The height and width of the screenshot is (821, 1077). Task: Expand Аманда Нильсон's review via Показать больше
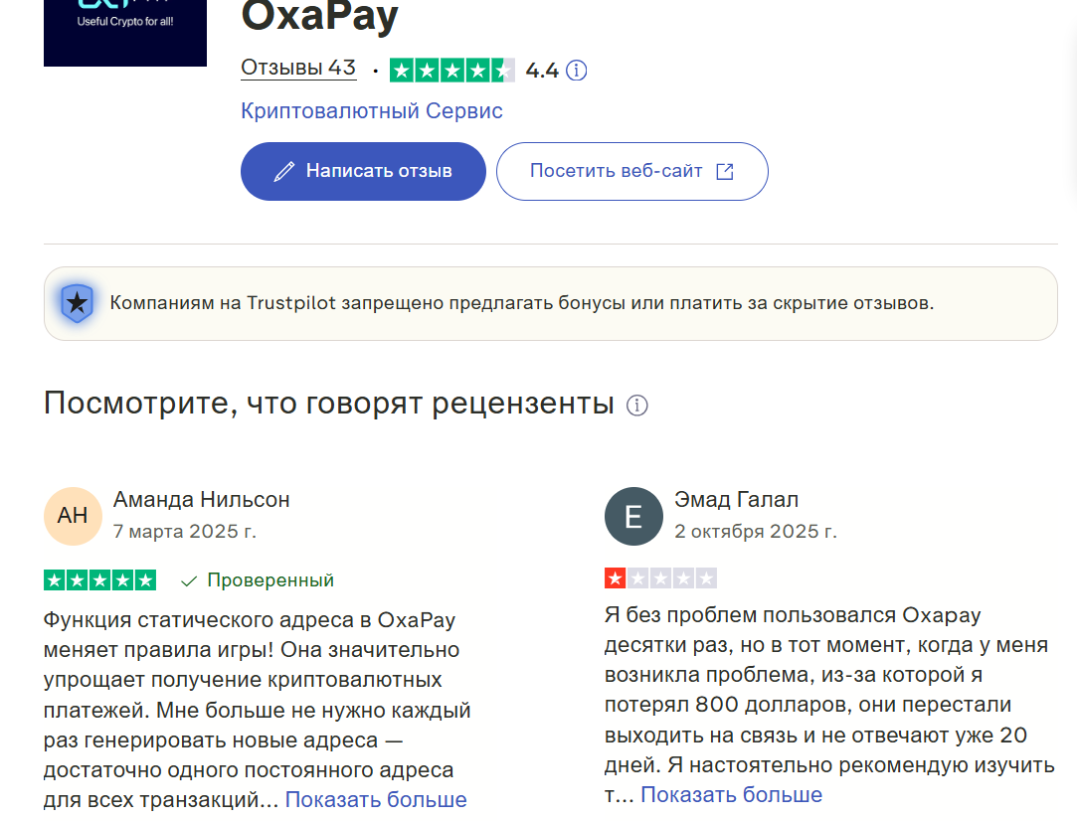coord(375,798)
